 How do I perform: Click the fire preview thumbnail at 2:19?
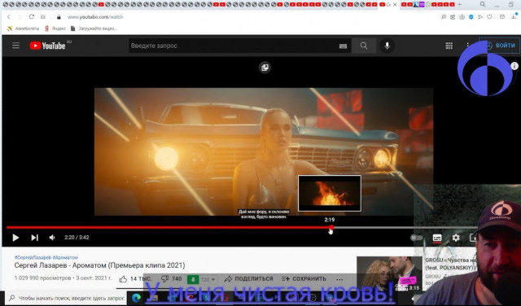pyautogui.click(x=330, y=194)
